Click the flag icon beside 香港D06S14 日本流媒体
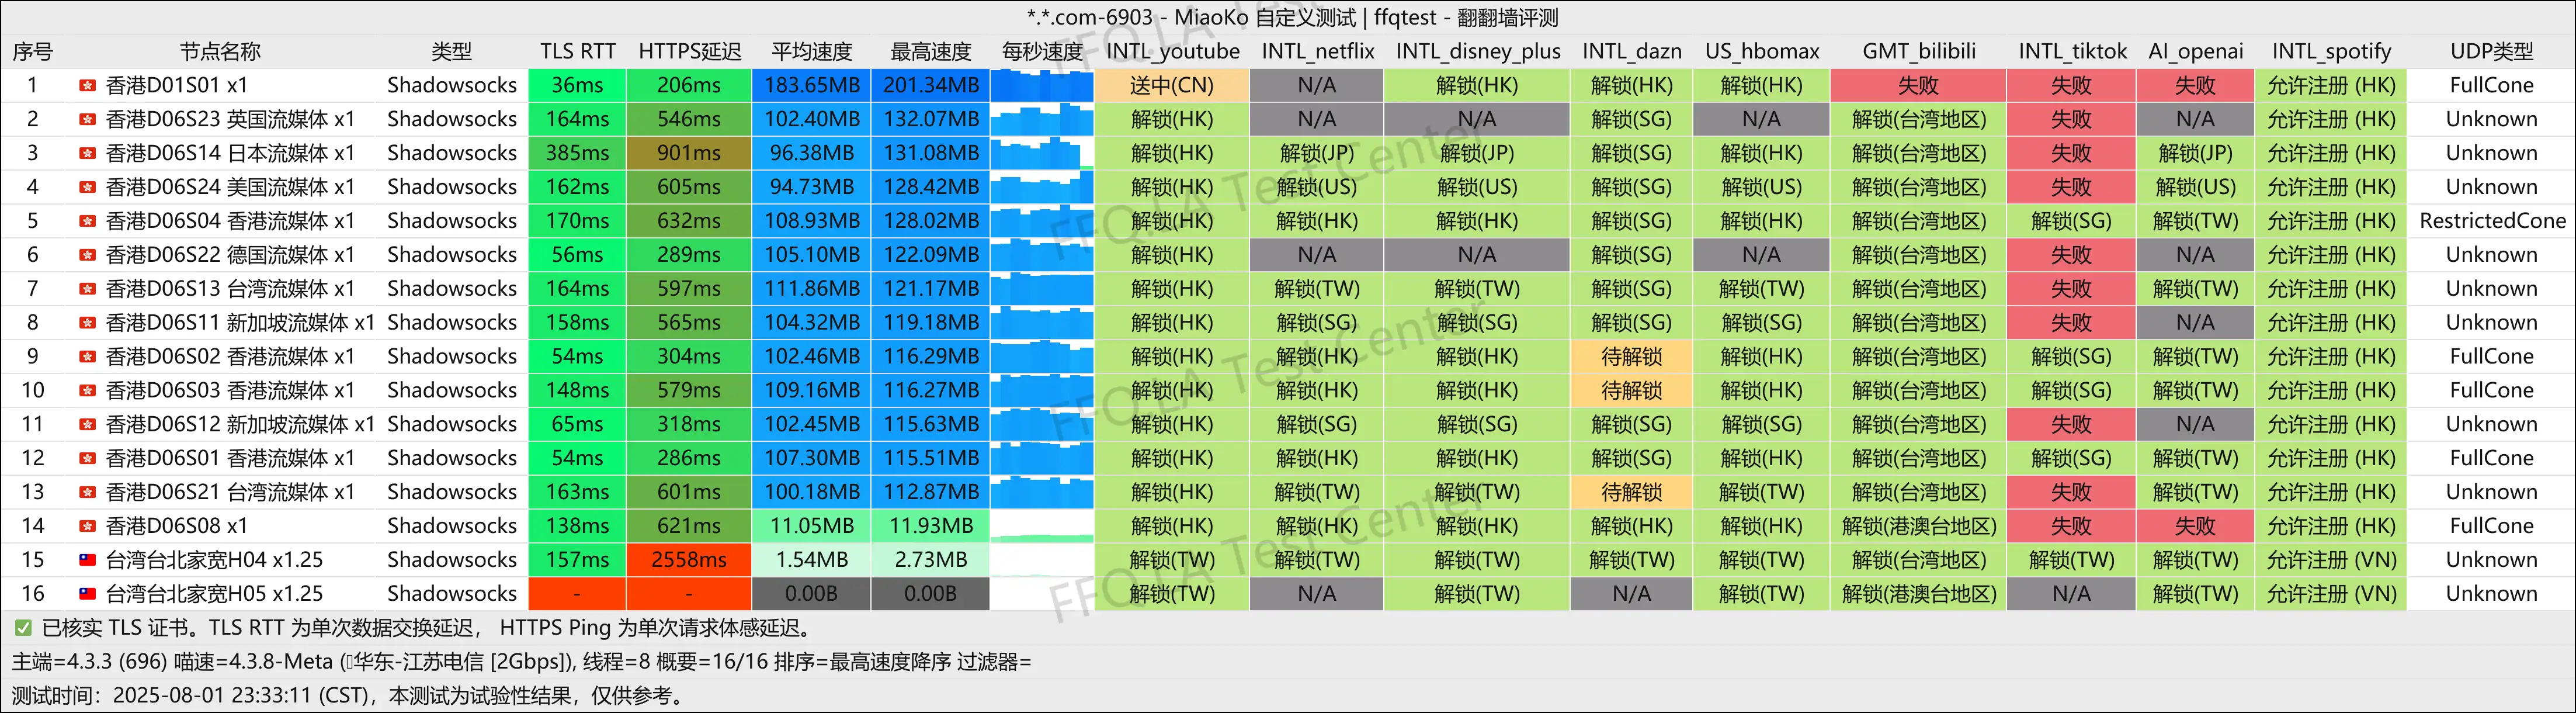The width and height of the screenshot is (2576, 713). 88,154
